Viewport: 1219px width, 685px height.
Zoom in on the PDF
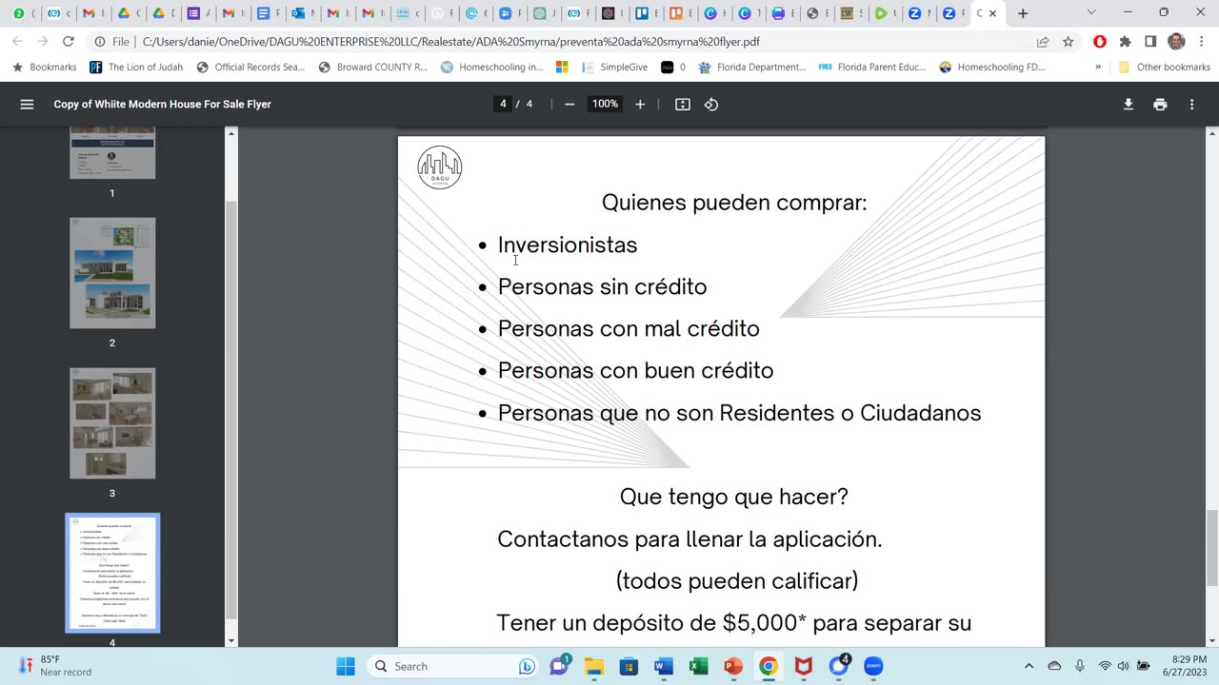coord(640,105)
